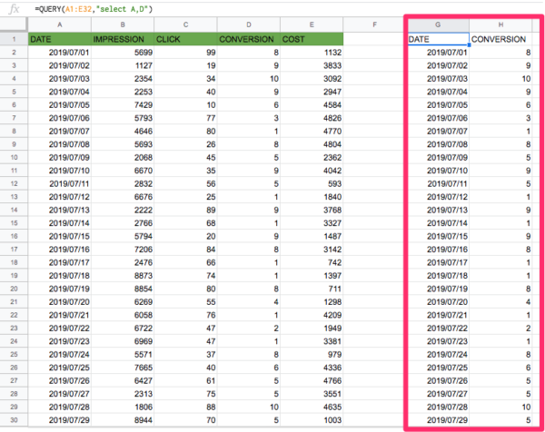Click the green DATE header cell
The width and height of the screenshot is (545, 432).
point(59,39)
